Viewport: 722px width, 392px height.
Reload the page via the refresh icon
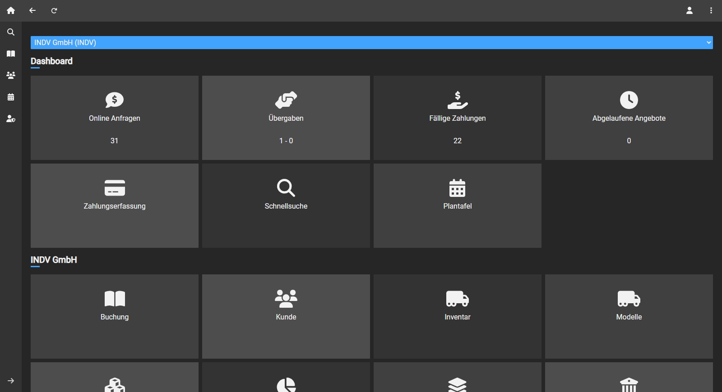(54, 10)
